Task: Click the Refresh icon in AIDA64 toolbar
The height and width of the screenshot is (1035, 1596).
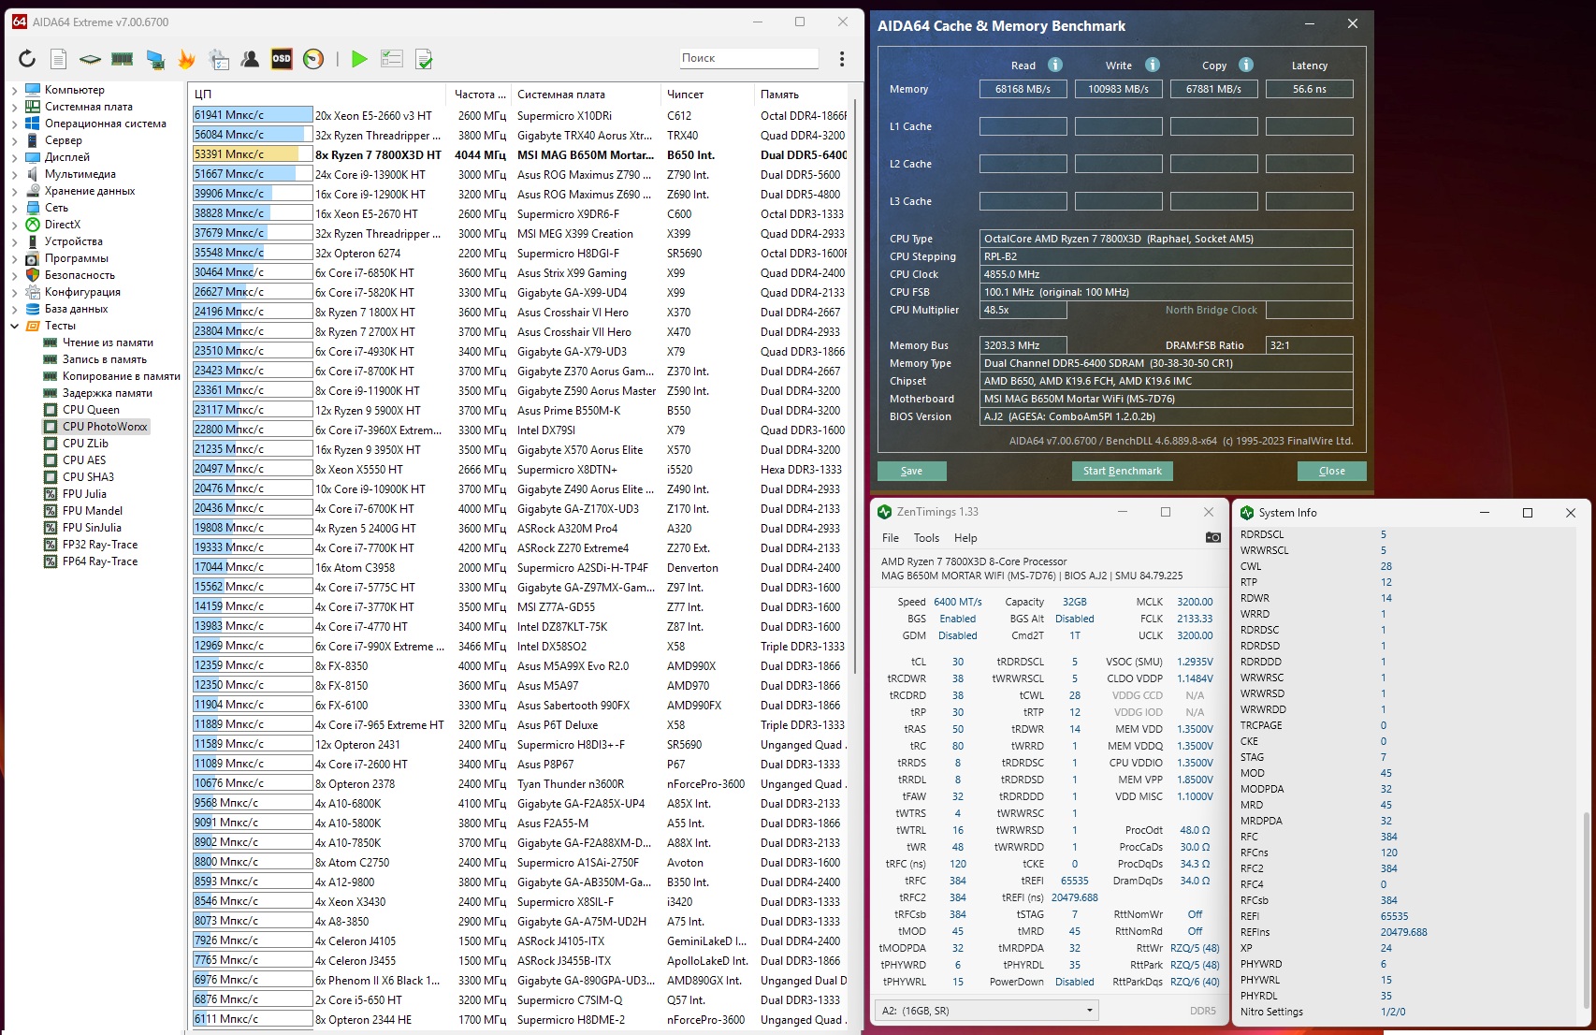Action: tap(27, 59)
